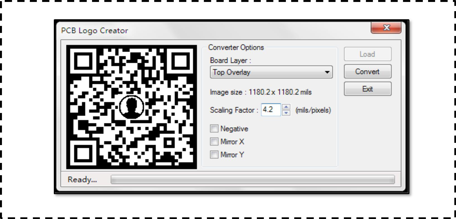Check the Mirror Y option
The image size is (456, 219).
tap(214, 155)
